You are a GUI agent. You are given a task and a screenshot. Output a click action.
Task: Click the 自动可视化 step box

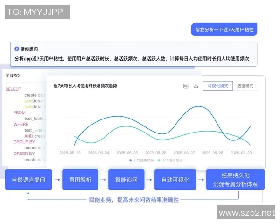click(x=175, y=180)
